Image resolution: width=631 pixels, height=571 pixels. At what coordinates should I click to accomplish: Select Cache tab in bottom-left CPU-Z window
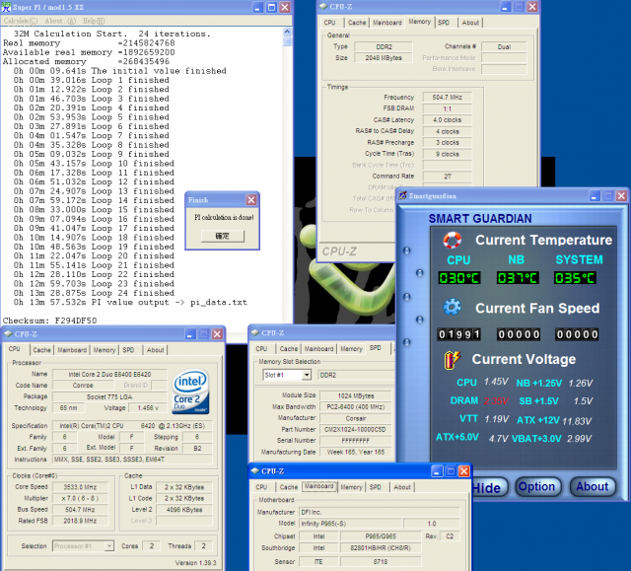click(x=41, y=350)
